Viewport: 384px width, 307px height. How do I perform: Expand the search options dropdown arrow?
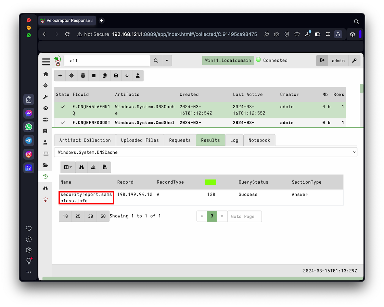pyautogui.click(x=167, y=61)
